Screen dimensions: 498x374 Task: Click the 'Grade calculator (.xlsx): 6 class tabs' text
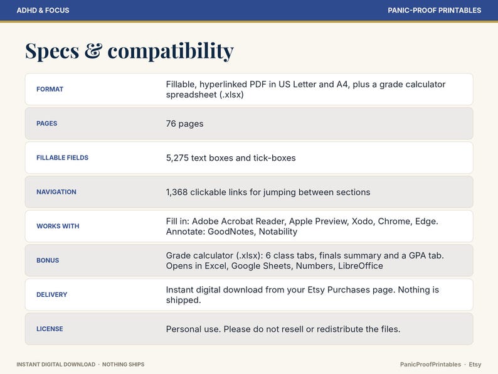[x=305, y=260]
